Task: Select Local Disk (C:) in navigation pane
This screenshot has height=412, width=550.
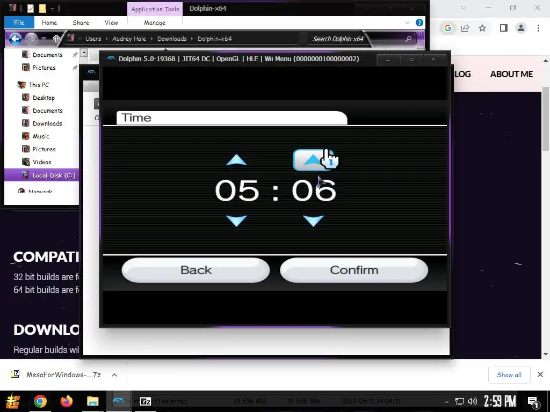Action: tap(41, 175)
